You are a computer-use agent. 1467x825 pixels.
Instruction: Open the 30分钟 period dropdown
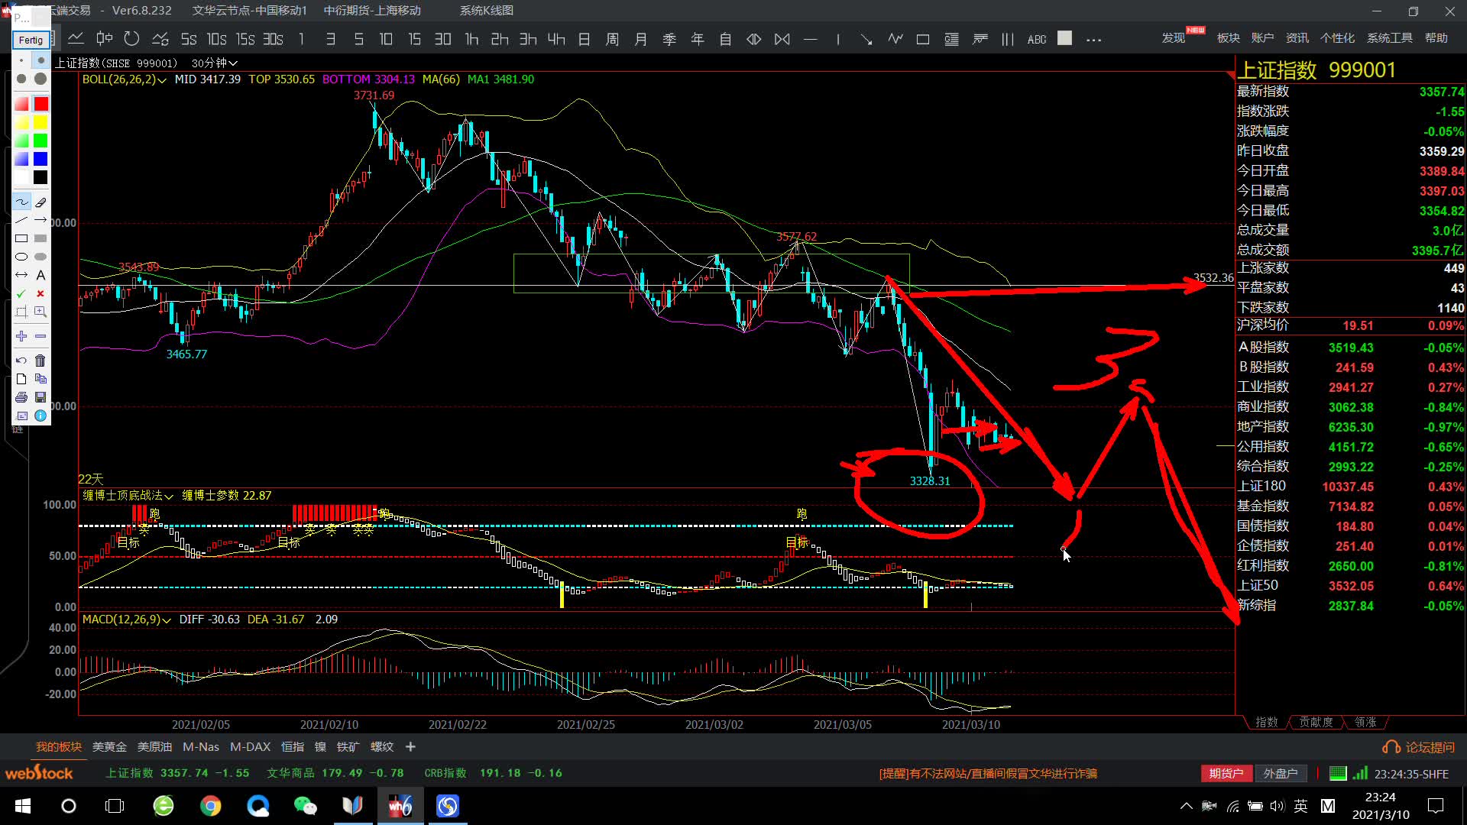click(x=215, y=63)
